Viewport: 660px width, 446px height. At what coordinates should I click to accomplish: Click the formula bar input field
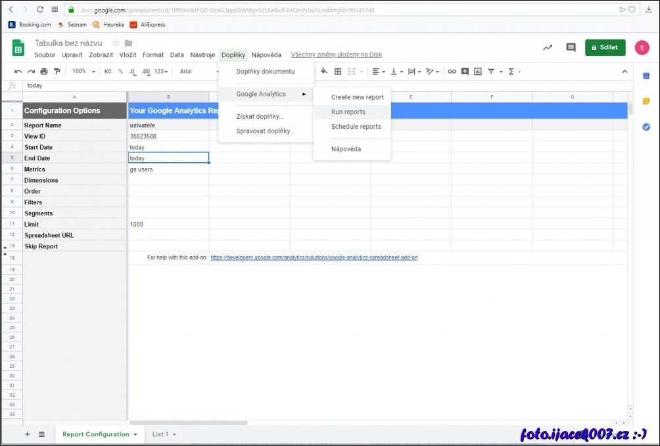coord(263,85)
